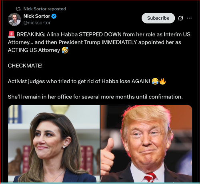This screenshot has width=200, height=184.
Task: Open the left photo of the woman in blazer
Action: (54, 144)
